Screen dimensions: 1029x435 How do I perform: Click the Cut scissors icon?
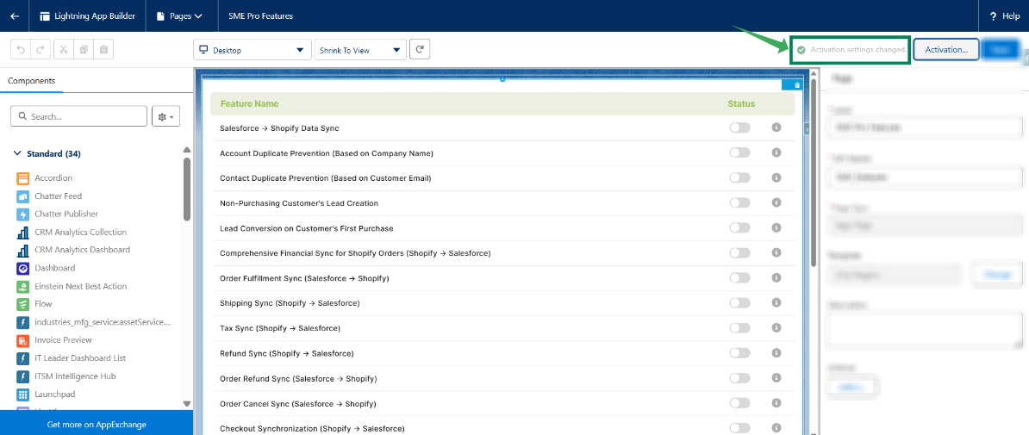pyautogui.click(x=64, y=49)
